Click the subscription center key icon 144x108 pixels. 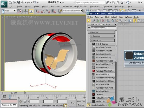click(114, 3)
